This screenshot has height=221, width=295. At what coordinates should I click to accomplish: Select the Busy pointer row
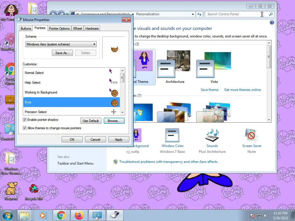[x=71, y=102]
